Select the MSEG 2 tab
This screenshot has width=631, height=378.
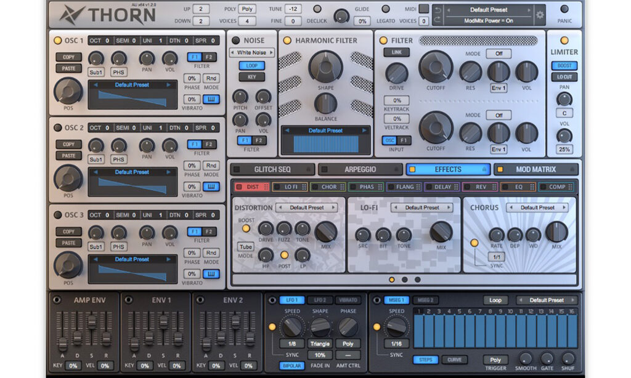tap(425, 300)
